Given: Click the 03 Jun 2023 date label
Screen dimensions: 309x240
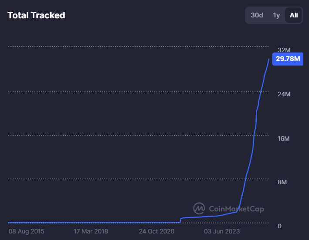Looking at the screenshot, I should click(222, 231).
